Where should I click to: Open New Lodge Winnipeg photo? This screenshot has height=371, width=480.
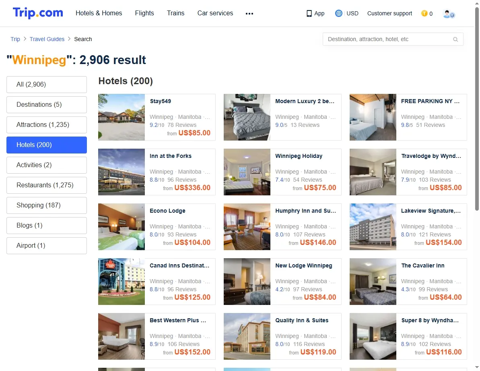(x=247, y=282)
